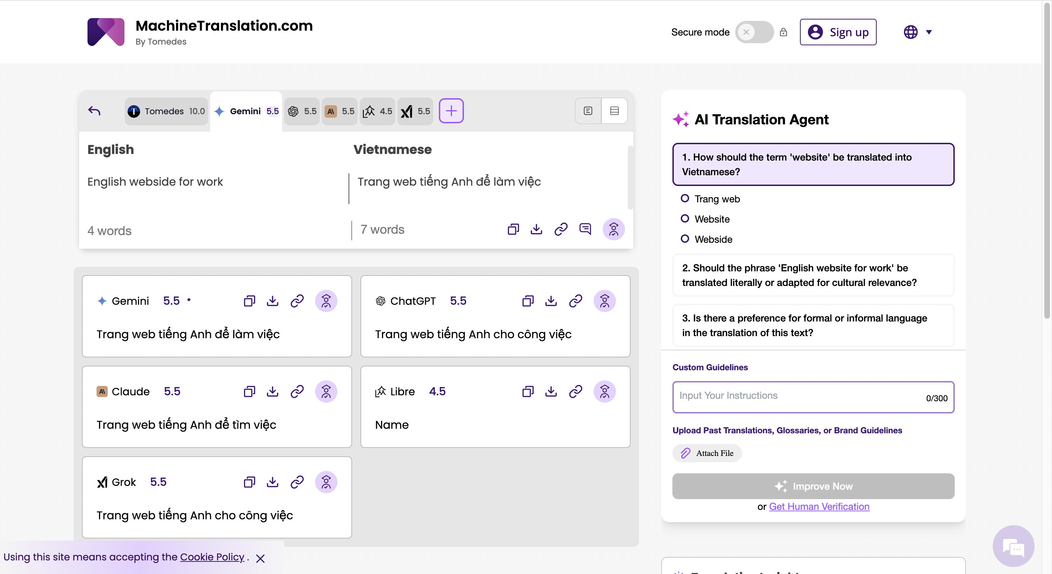Open the globe language dropdown

click(918, 32)
